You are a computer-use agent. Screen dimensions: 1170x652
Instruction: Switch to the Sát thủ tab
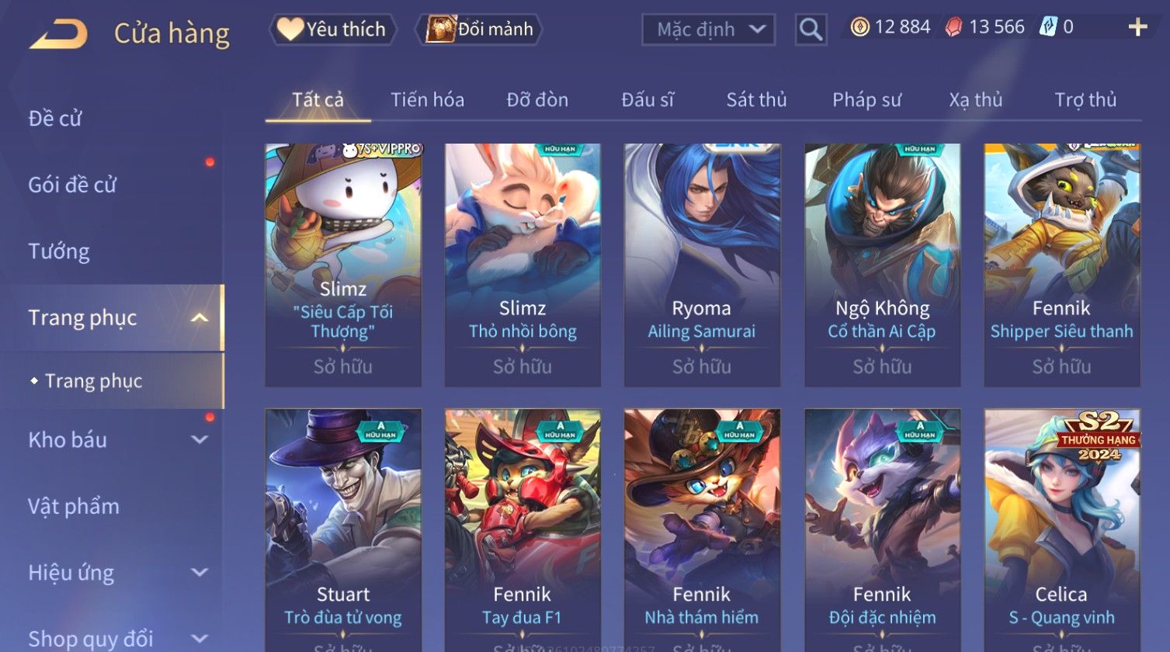pyautogui.click(x=756, y=100)
